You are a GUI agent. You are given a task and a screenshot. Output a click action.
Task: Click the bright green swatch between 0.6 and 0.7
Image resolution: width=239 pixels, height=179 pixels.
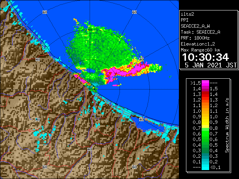(x=205, y=134)
